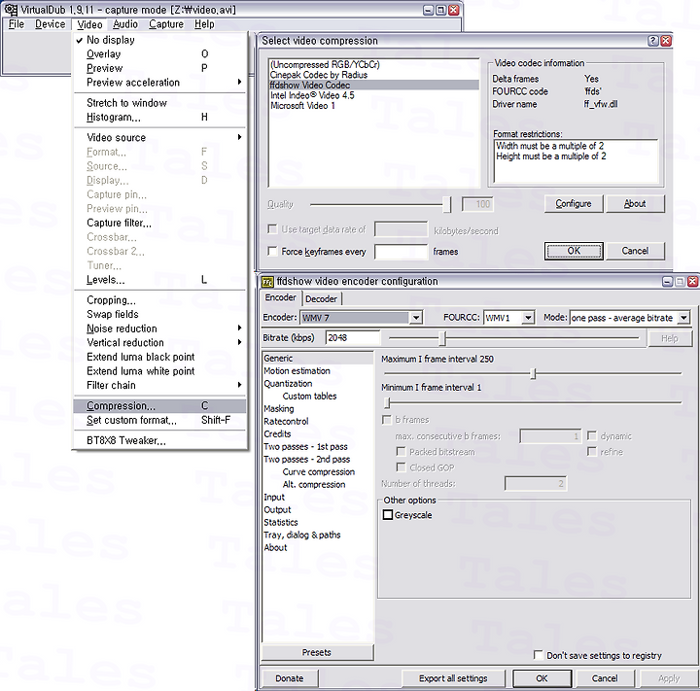Open Custom tables settings page

(x=309, y=397)
